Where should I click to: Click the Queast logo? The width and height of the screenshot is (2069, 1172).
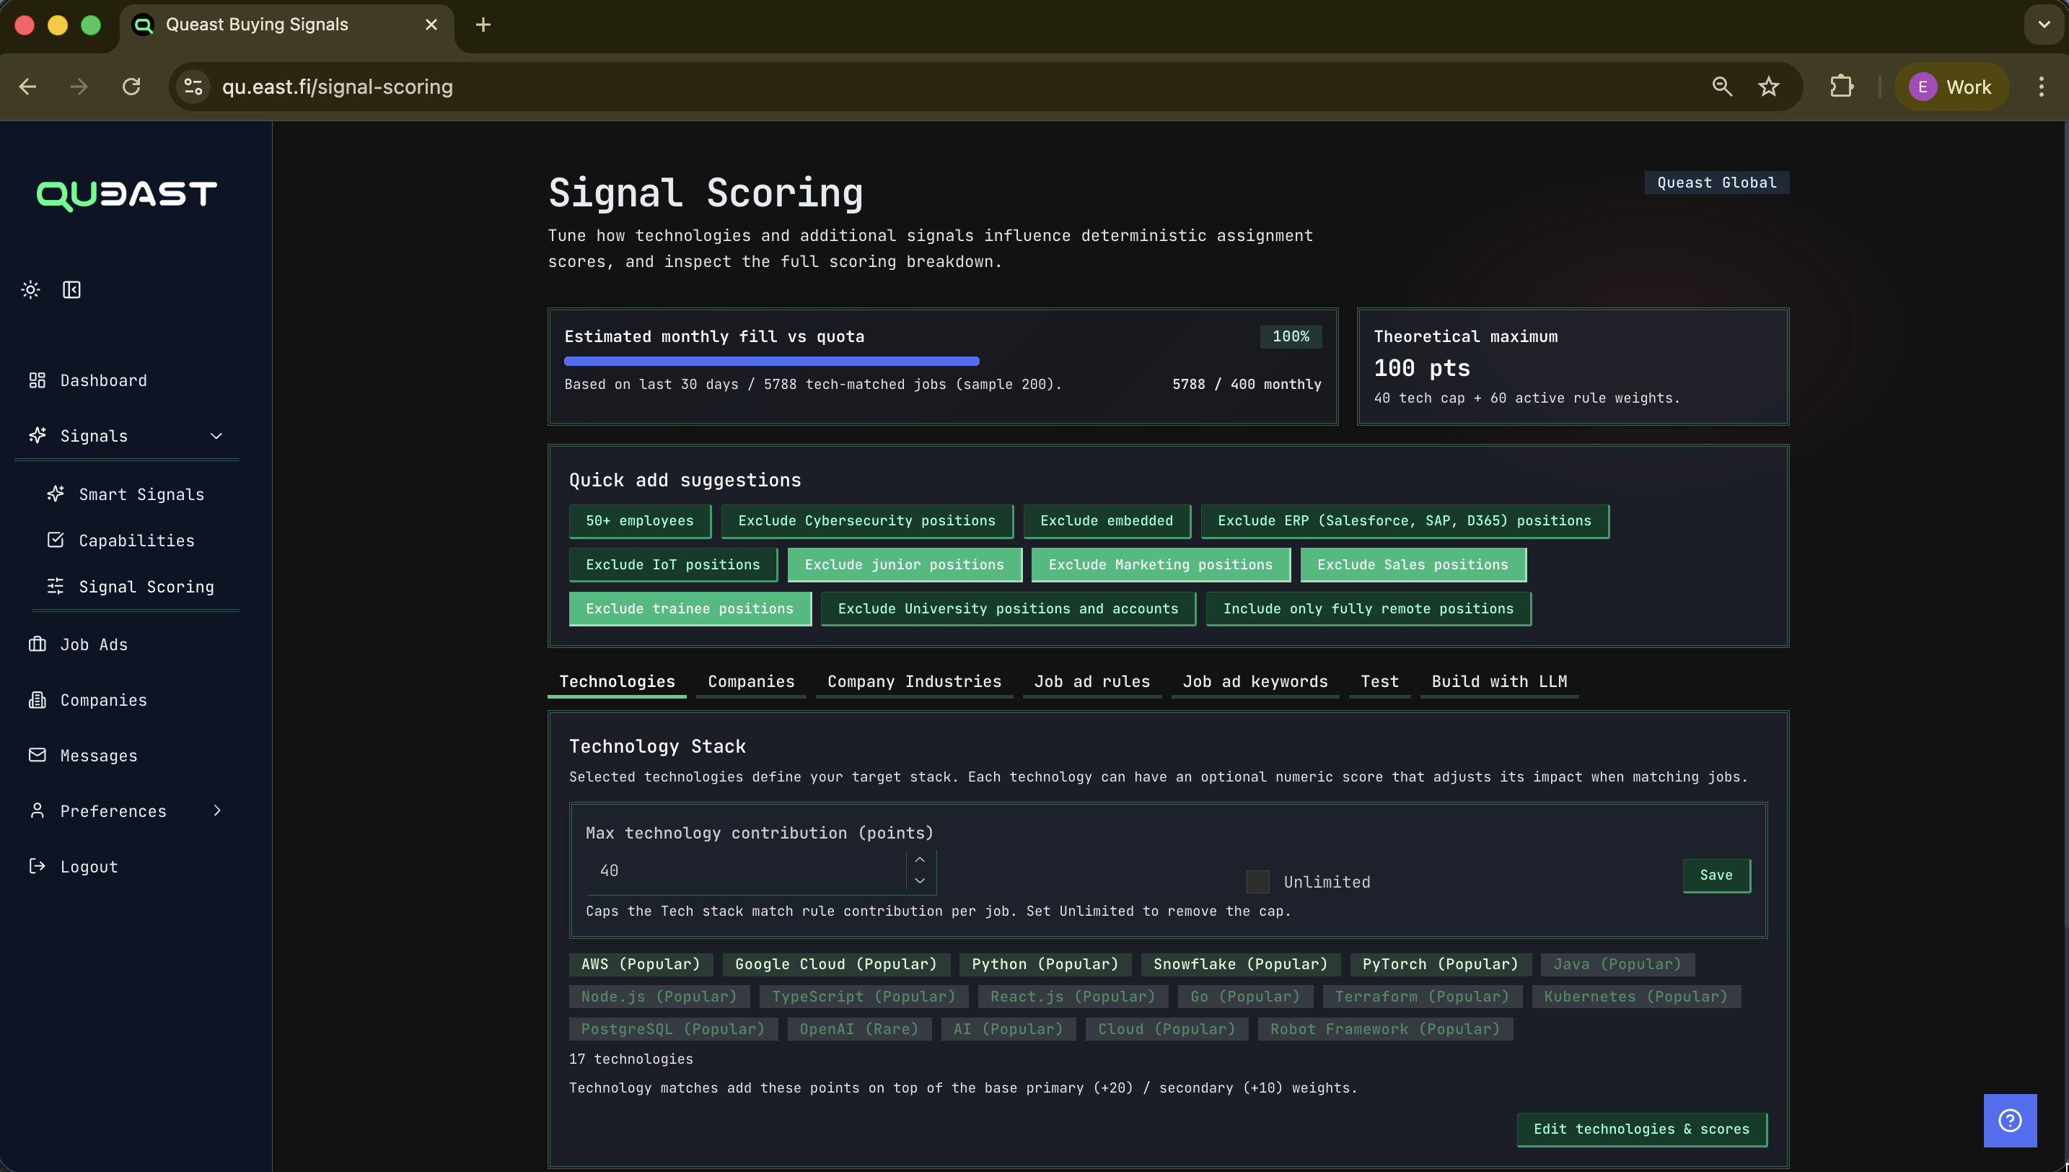[x=126, y=195]
